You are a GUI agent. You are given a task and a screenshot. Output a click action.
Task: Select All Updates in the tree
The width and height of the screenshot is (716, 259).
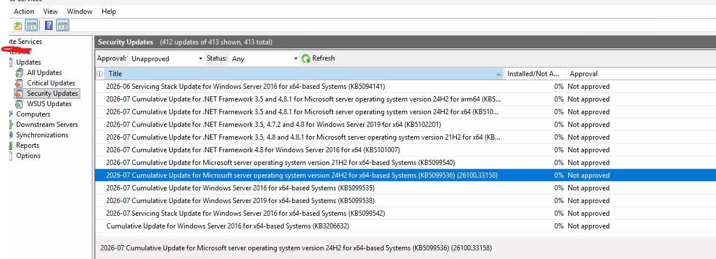pyautogui.click(x=44, y=73)
